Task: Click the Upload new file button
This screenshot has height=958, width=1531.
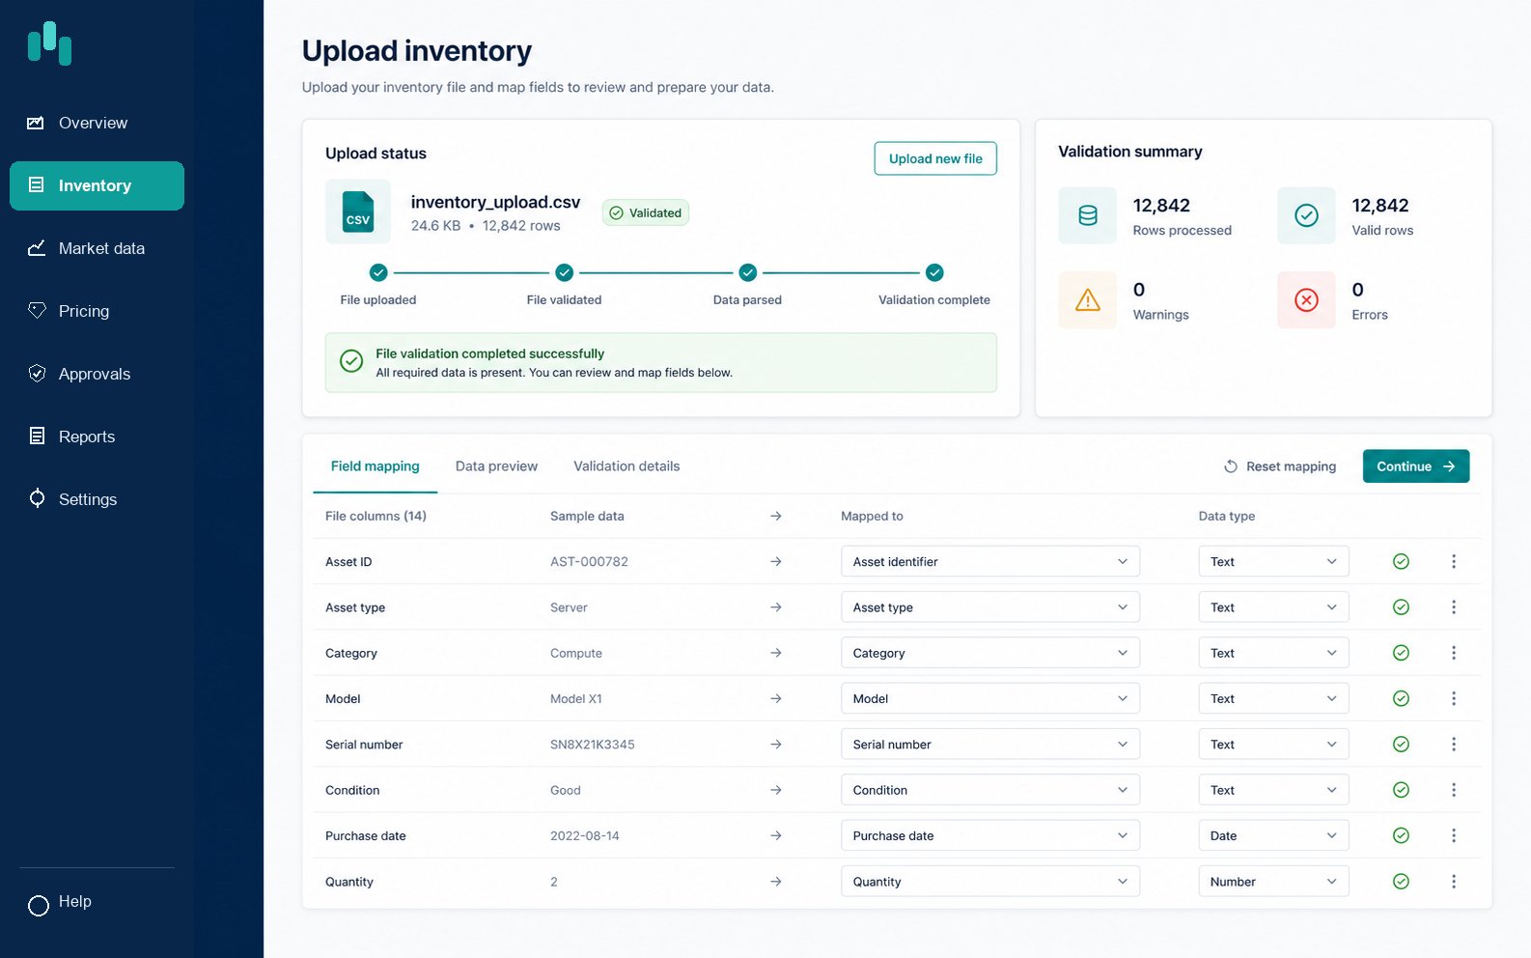Action: (935, 158)
